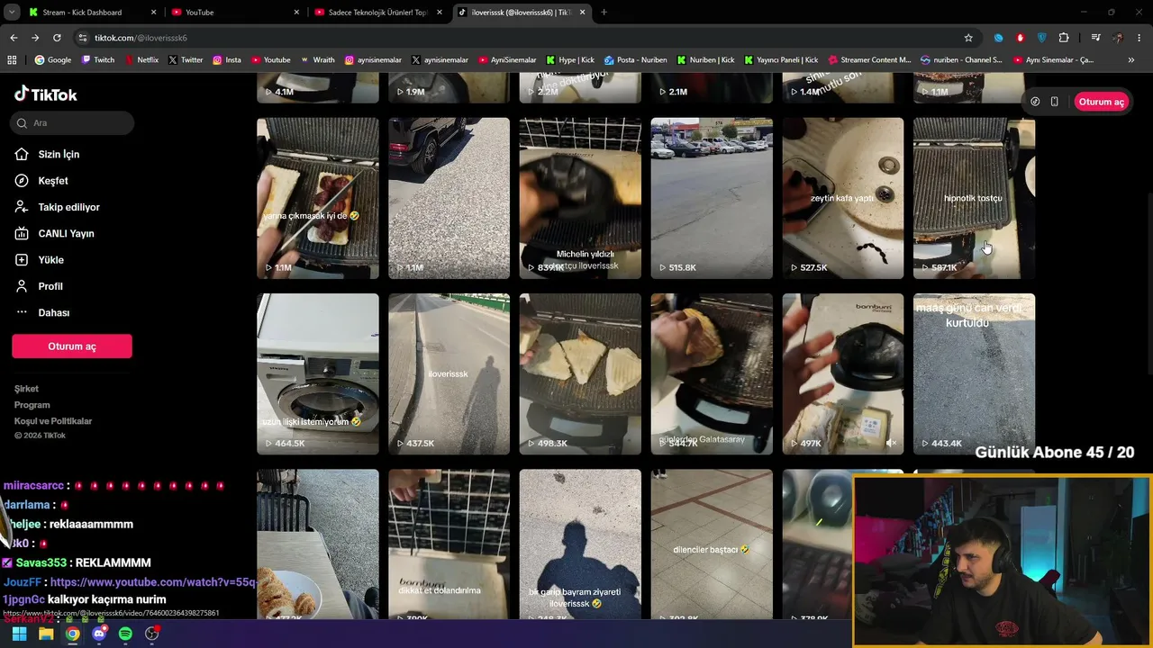Open the Program footer link
The width and height of the screenshot is (1153, 648).
pos(32,405)
